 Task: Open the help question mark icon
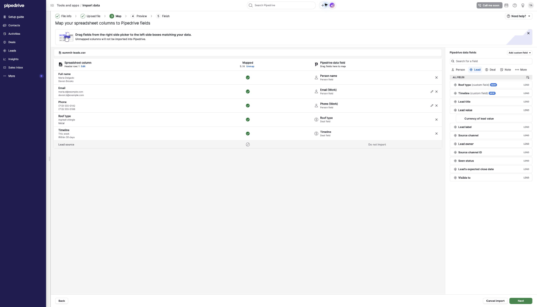515,5
